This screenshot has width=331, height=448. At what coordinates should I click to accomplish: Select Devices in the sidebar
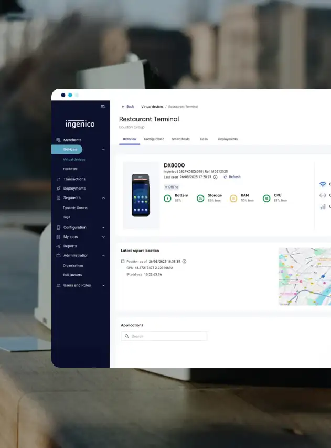67,150
